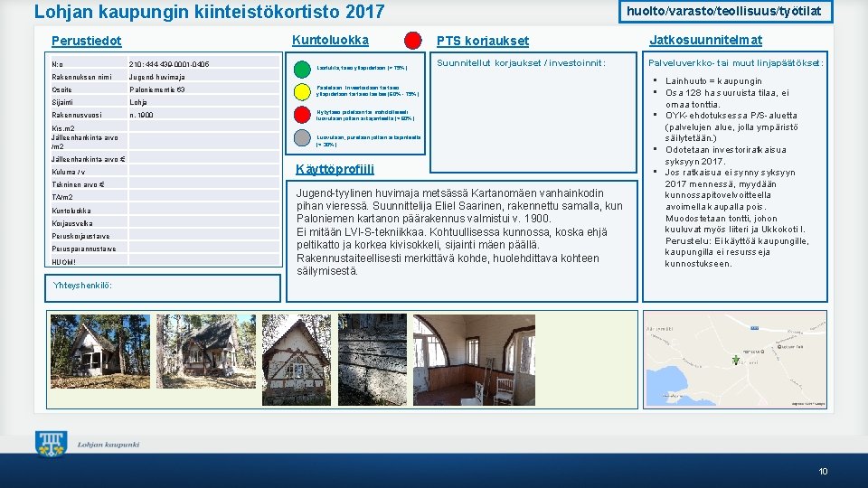Click the Korjausvelka row label
This screenshot has width=868, height=488.
pyautogui.click(x=72, y=223)
